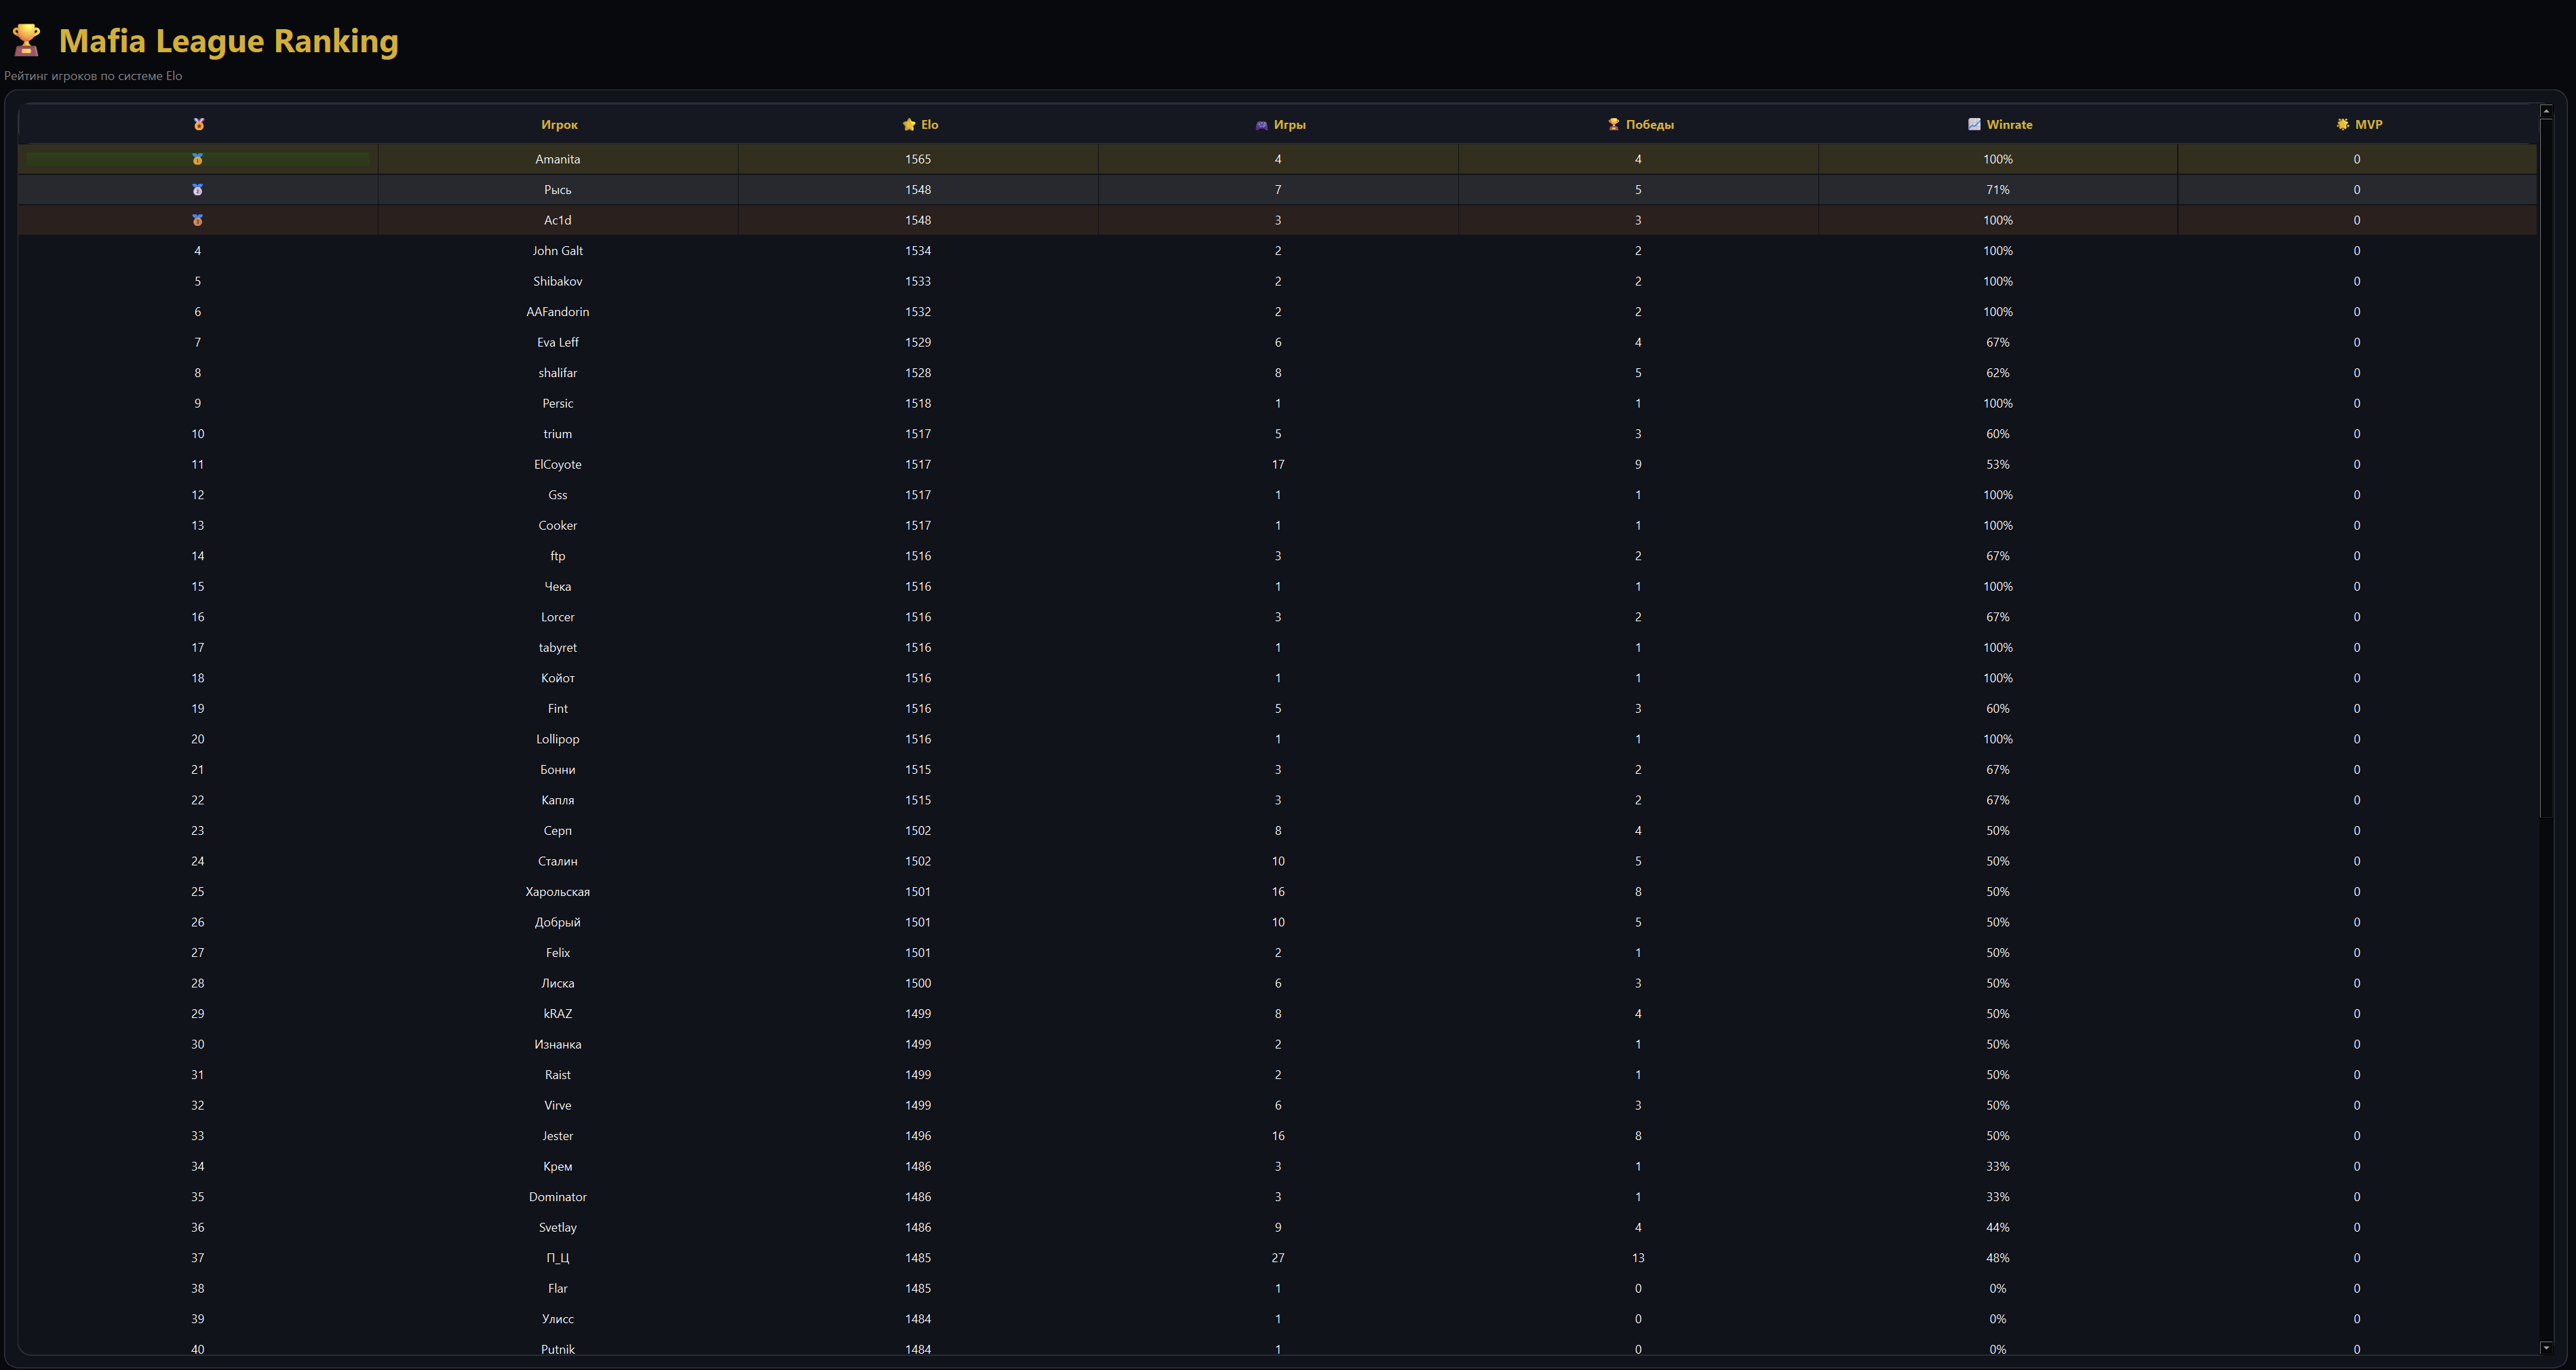Sort the table by Игрок column header
The image size is (2576, 1370).
point(559,125)
